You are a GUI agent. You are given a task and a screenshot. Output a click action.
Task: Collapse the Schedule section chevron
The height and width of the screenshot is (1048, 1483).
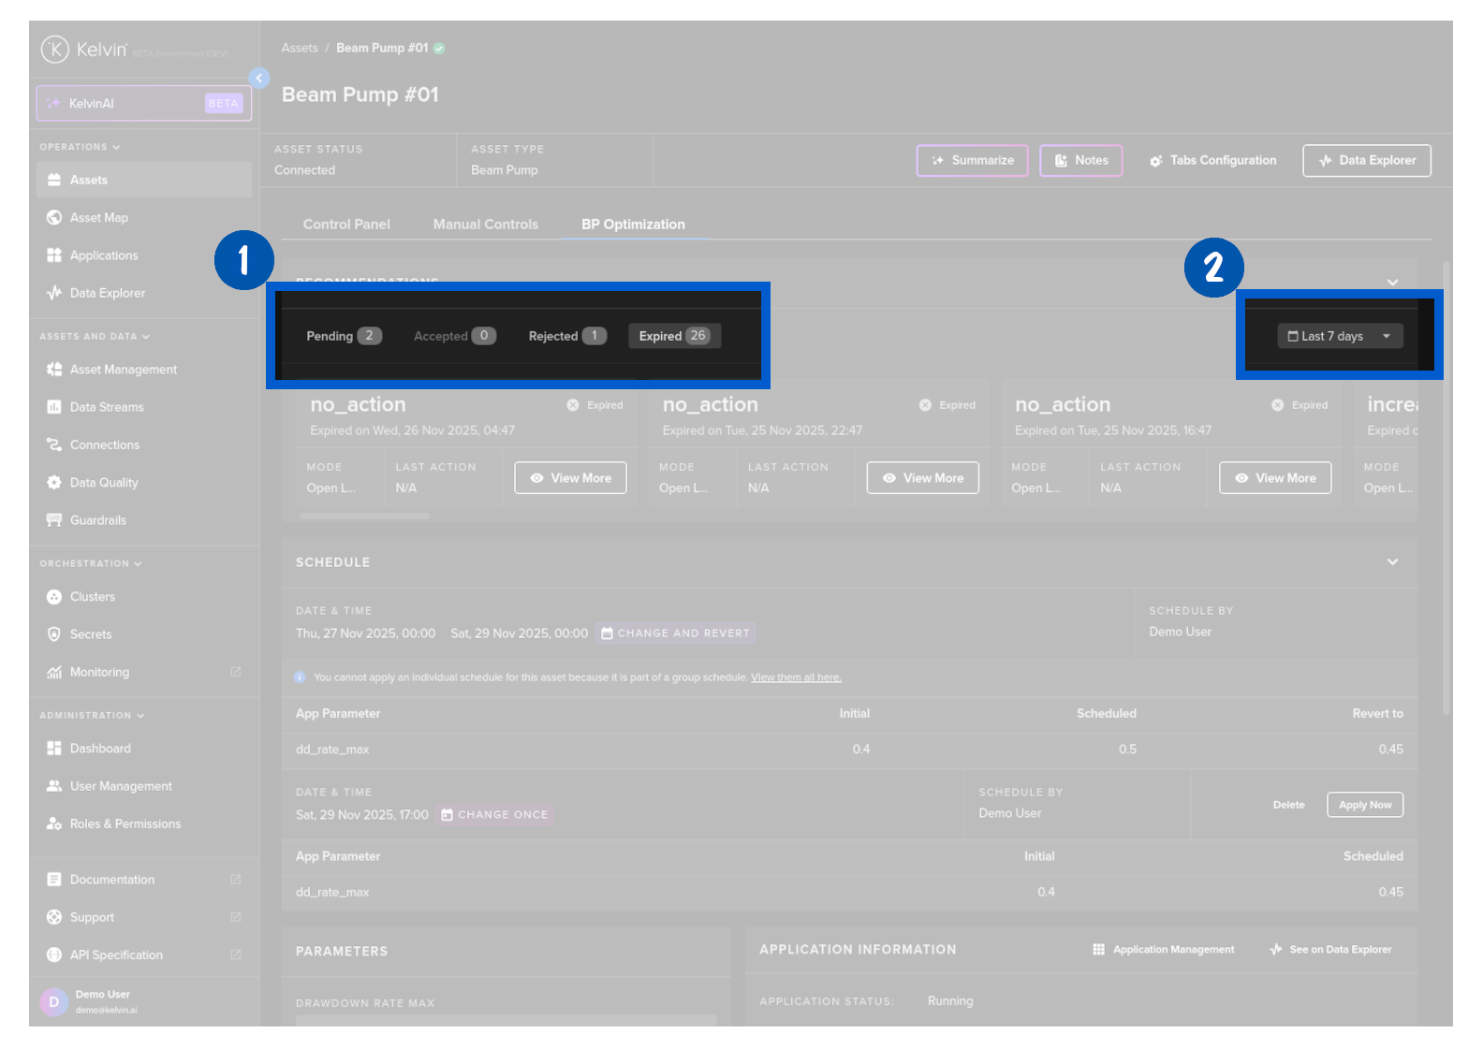pos(1392,562)
